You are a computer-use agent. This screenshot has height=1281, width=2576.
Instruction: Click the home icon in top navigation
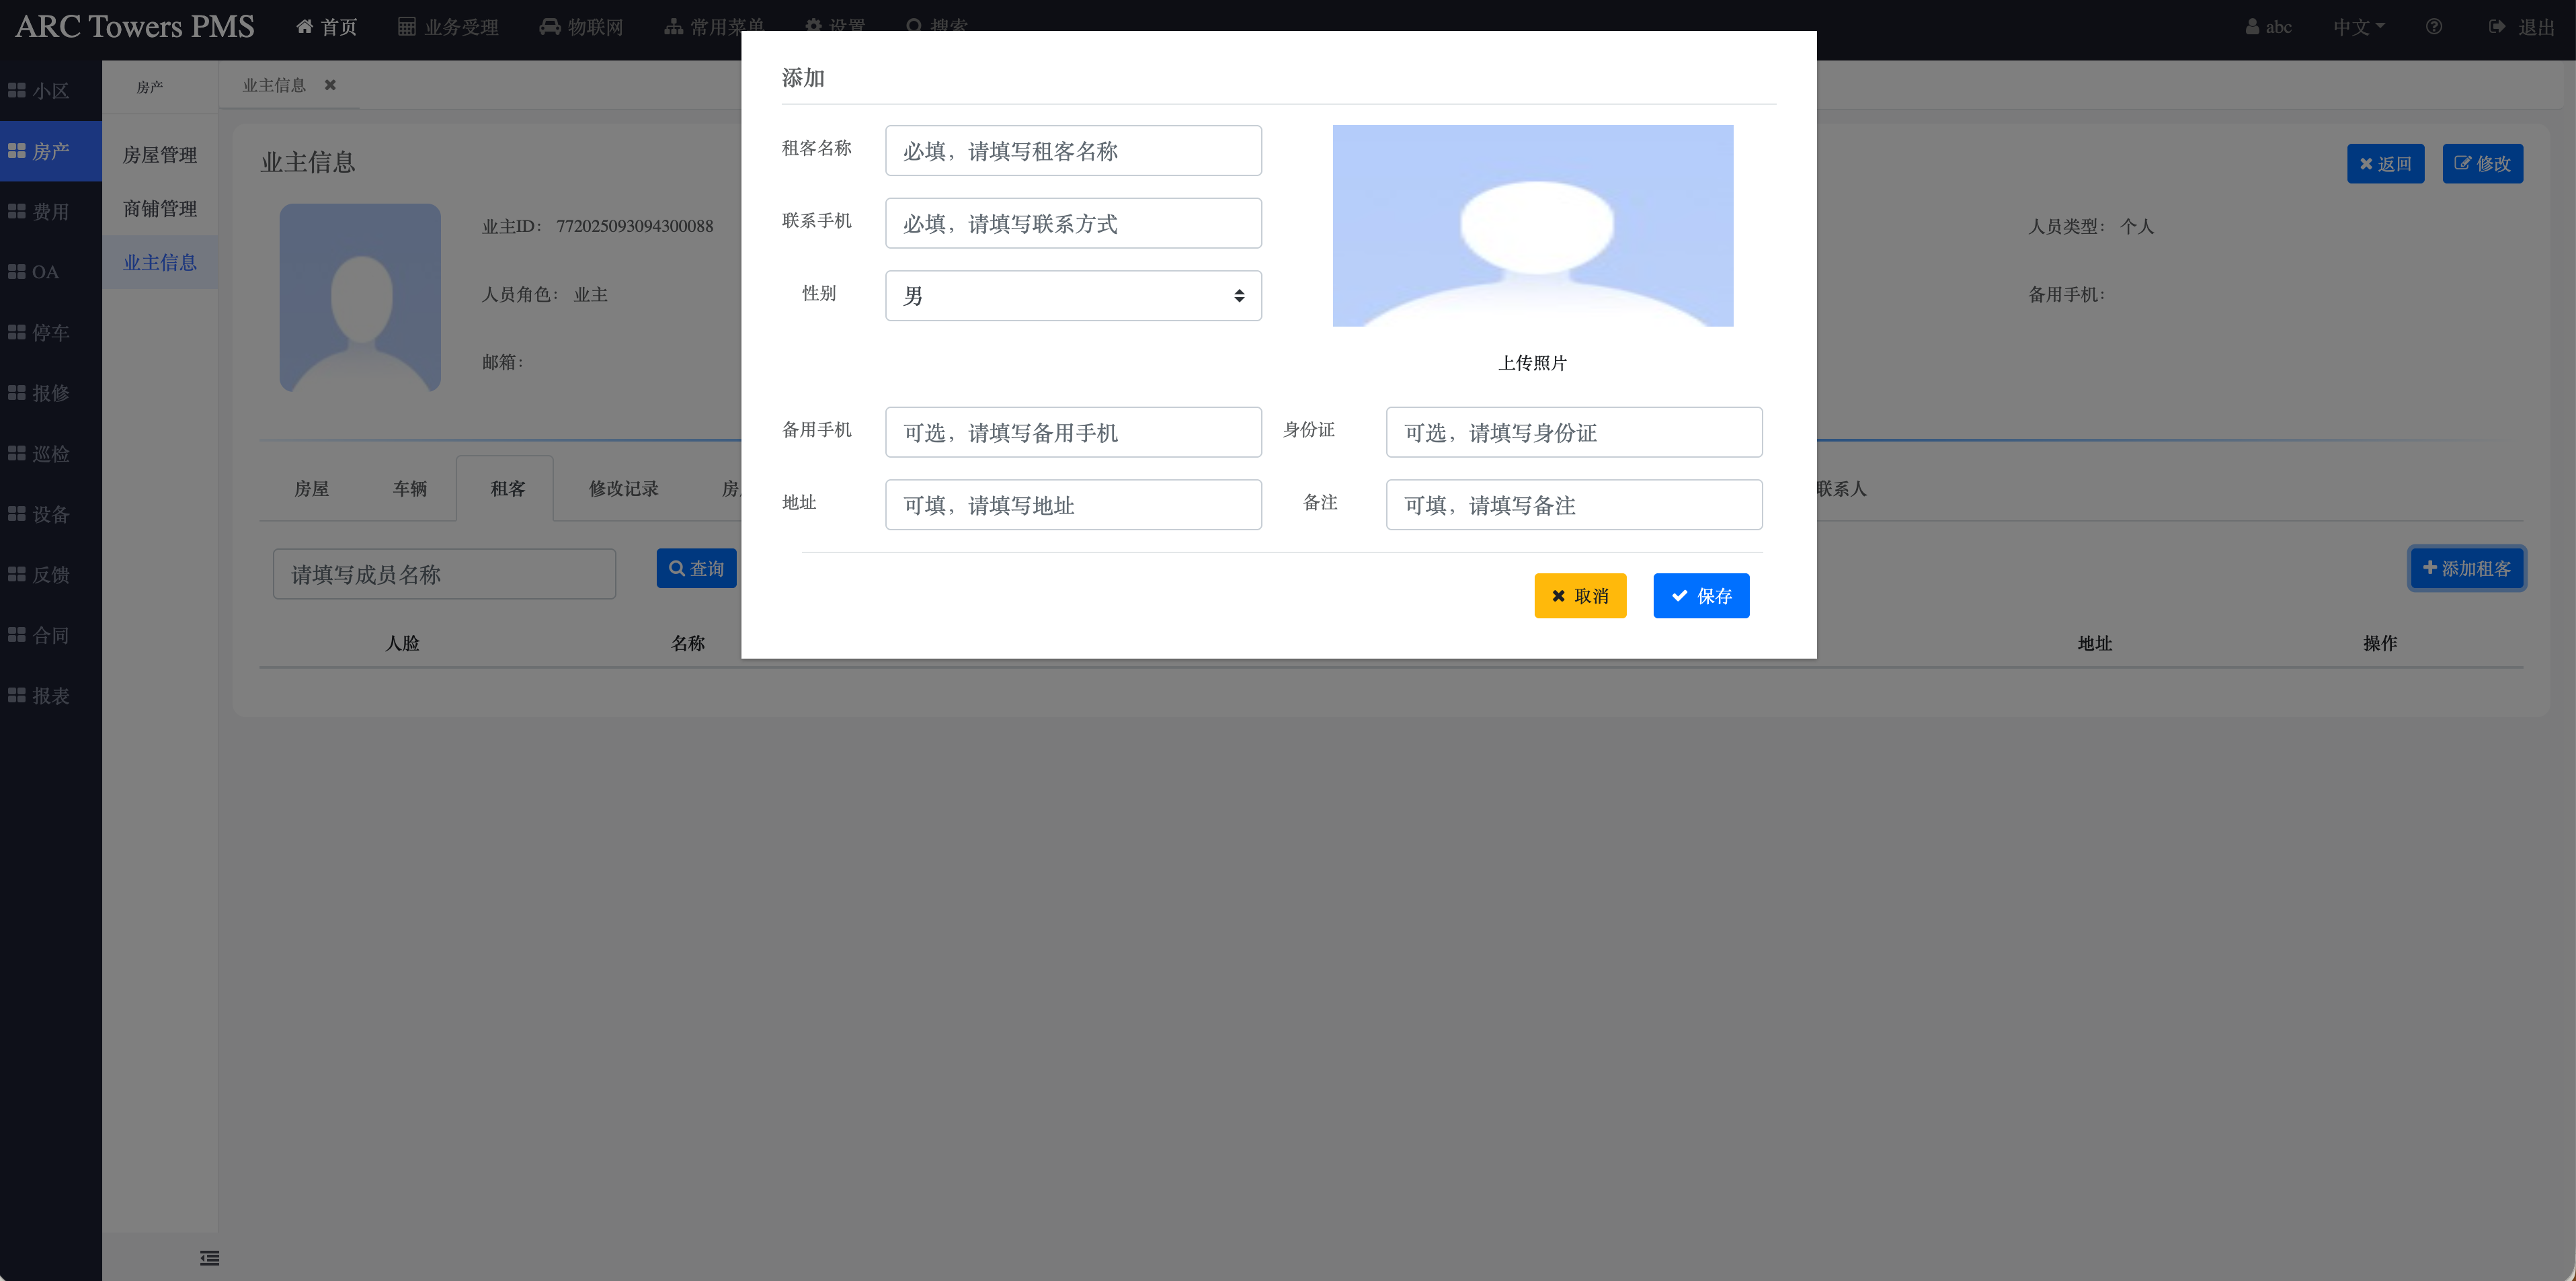[304, 26]
